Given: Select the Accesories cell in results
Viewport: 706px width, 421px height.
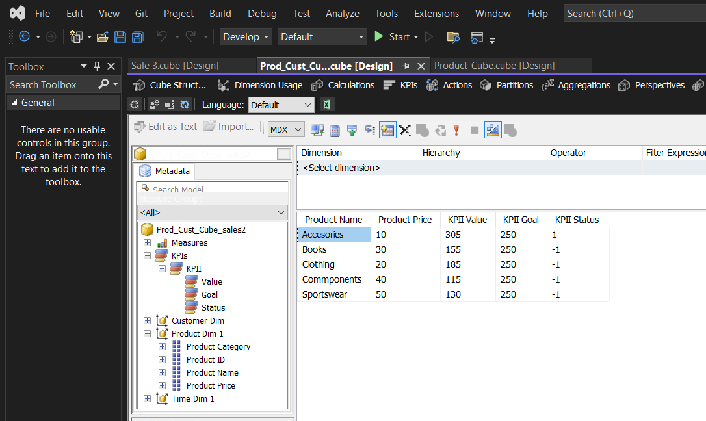Looking at the screenshot, I should tap(333, 235).
